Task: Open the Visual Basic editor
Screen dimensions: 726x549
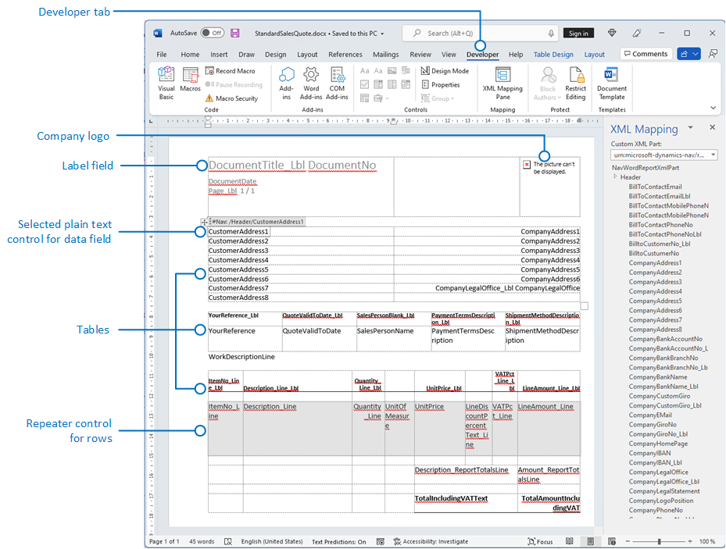Action: click(x=166, y=80)
